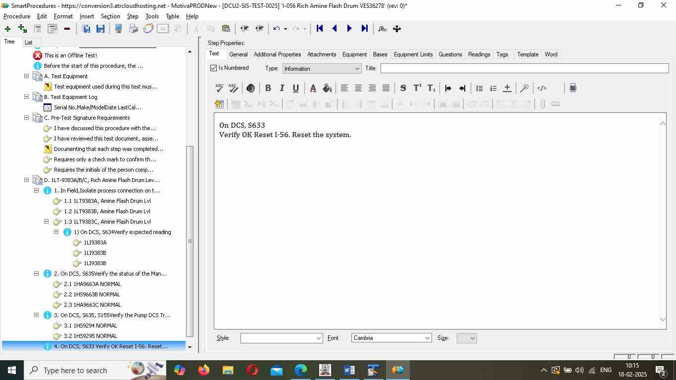Jump to first step navigation arrow
The height and width of the screenshot is (380, 676).
[x=320, y=29]
